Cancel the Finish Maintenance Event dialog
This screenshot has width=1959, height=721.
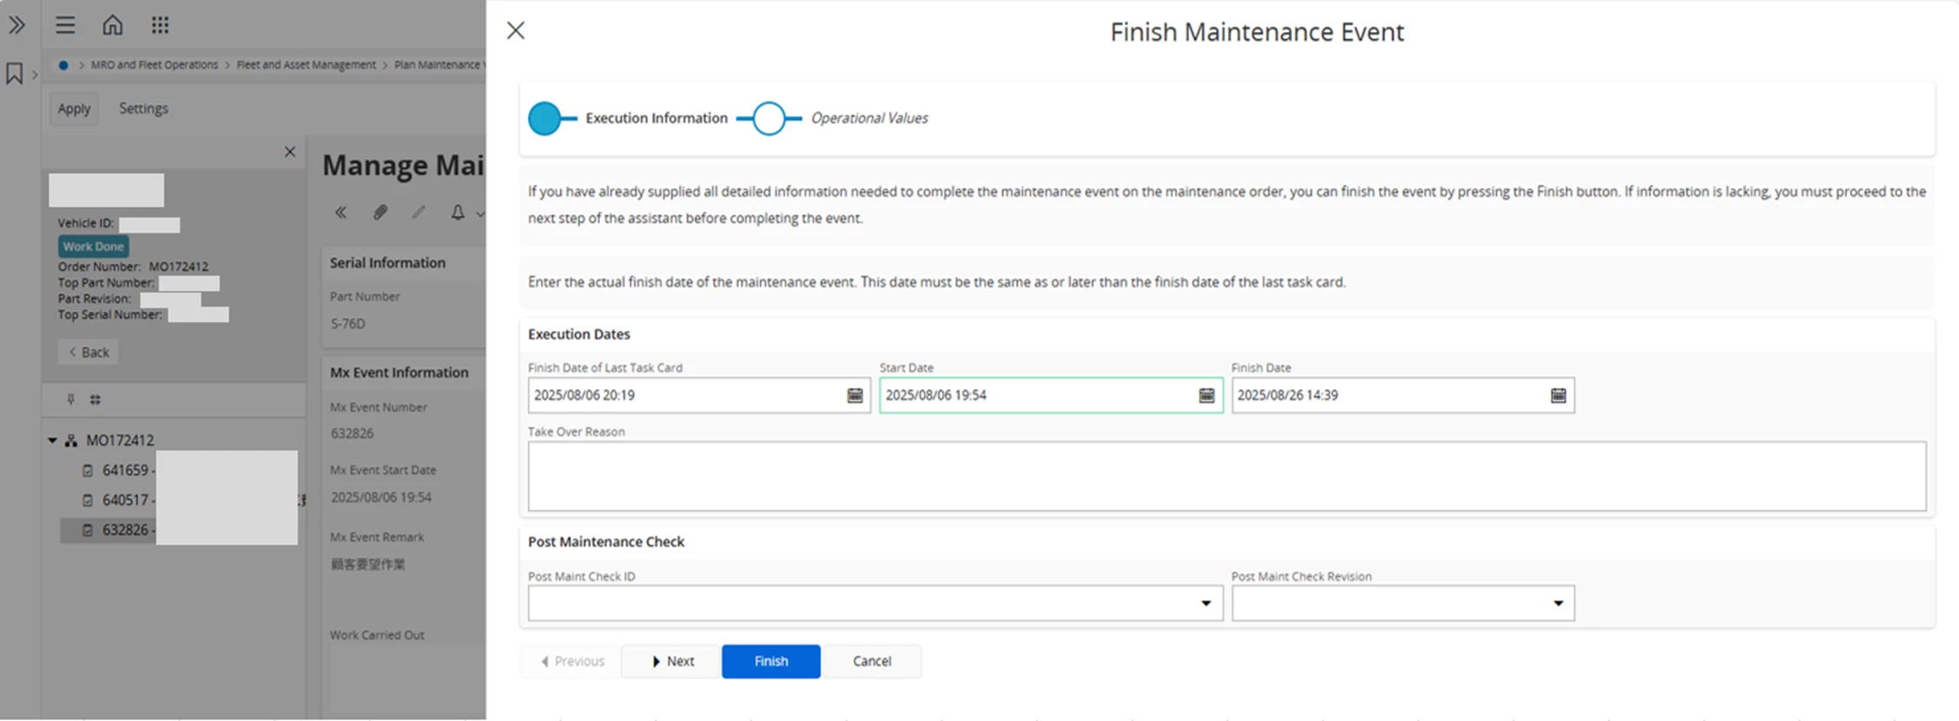[871, 661]
